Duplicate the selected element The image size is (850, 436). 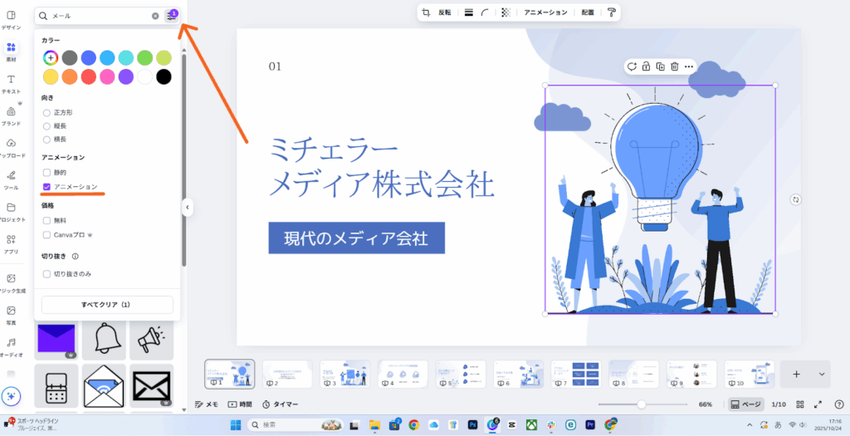(660, 66)
